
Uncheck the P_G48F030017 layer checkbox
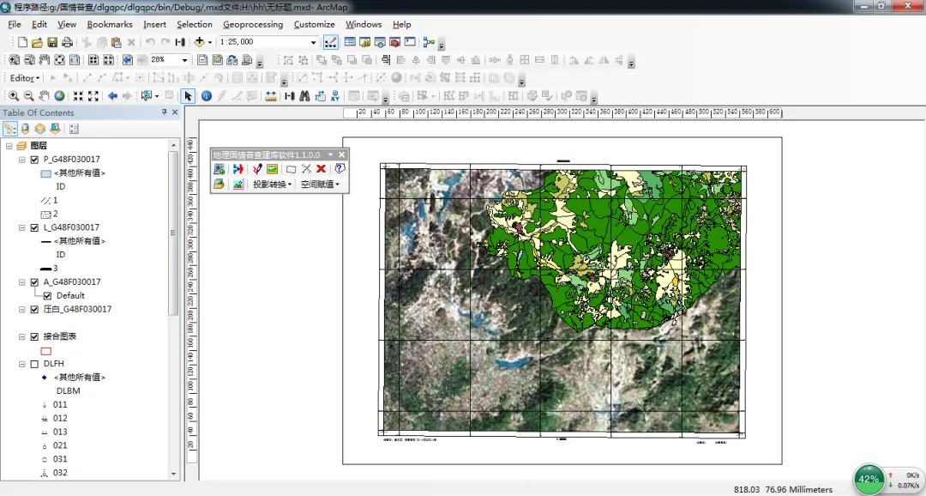(34, 160)
